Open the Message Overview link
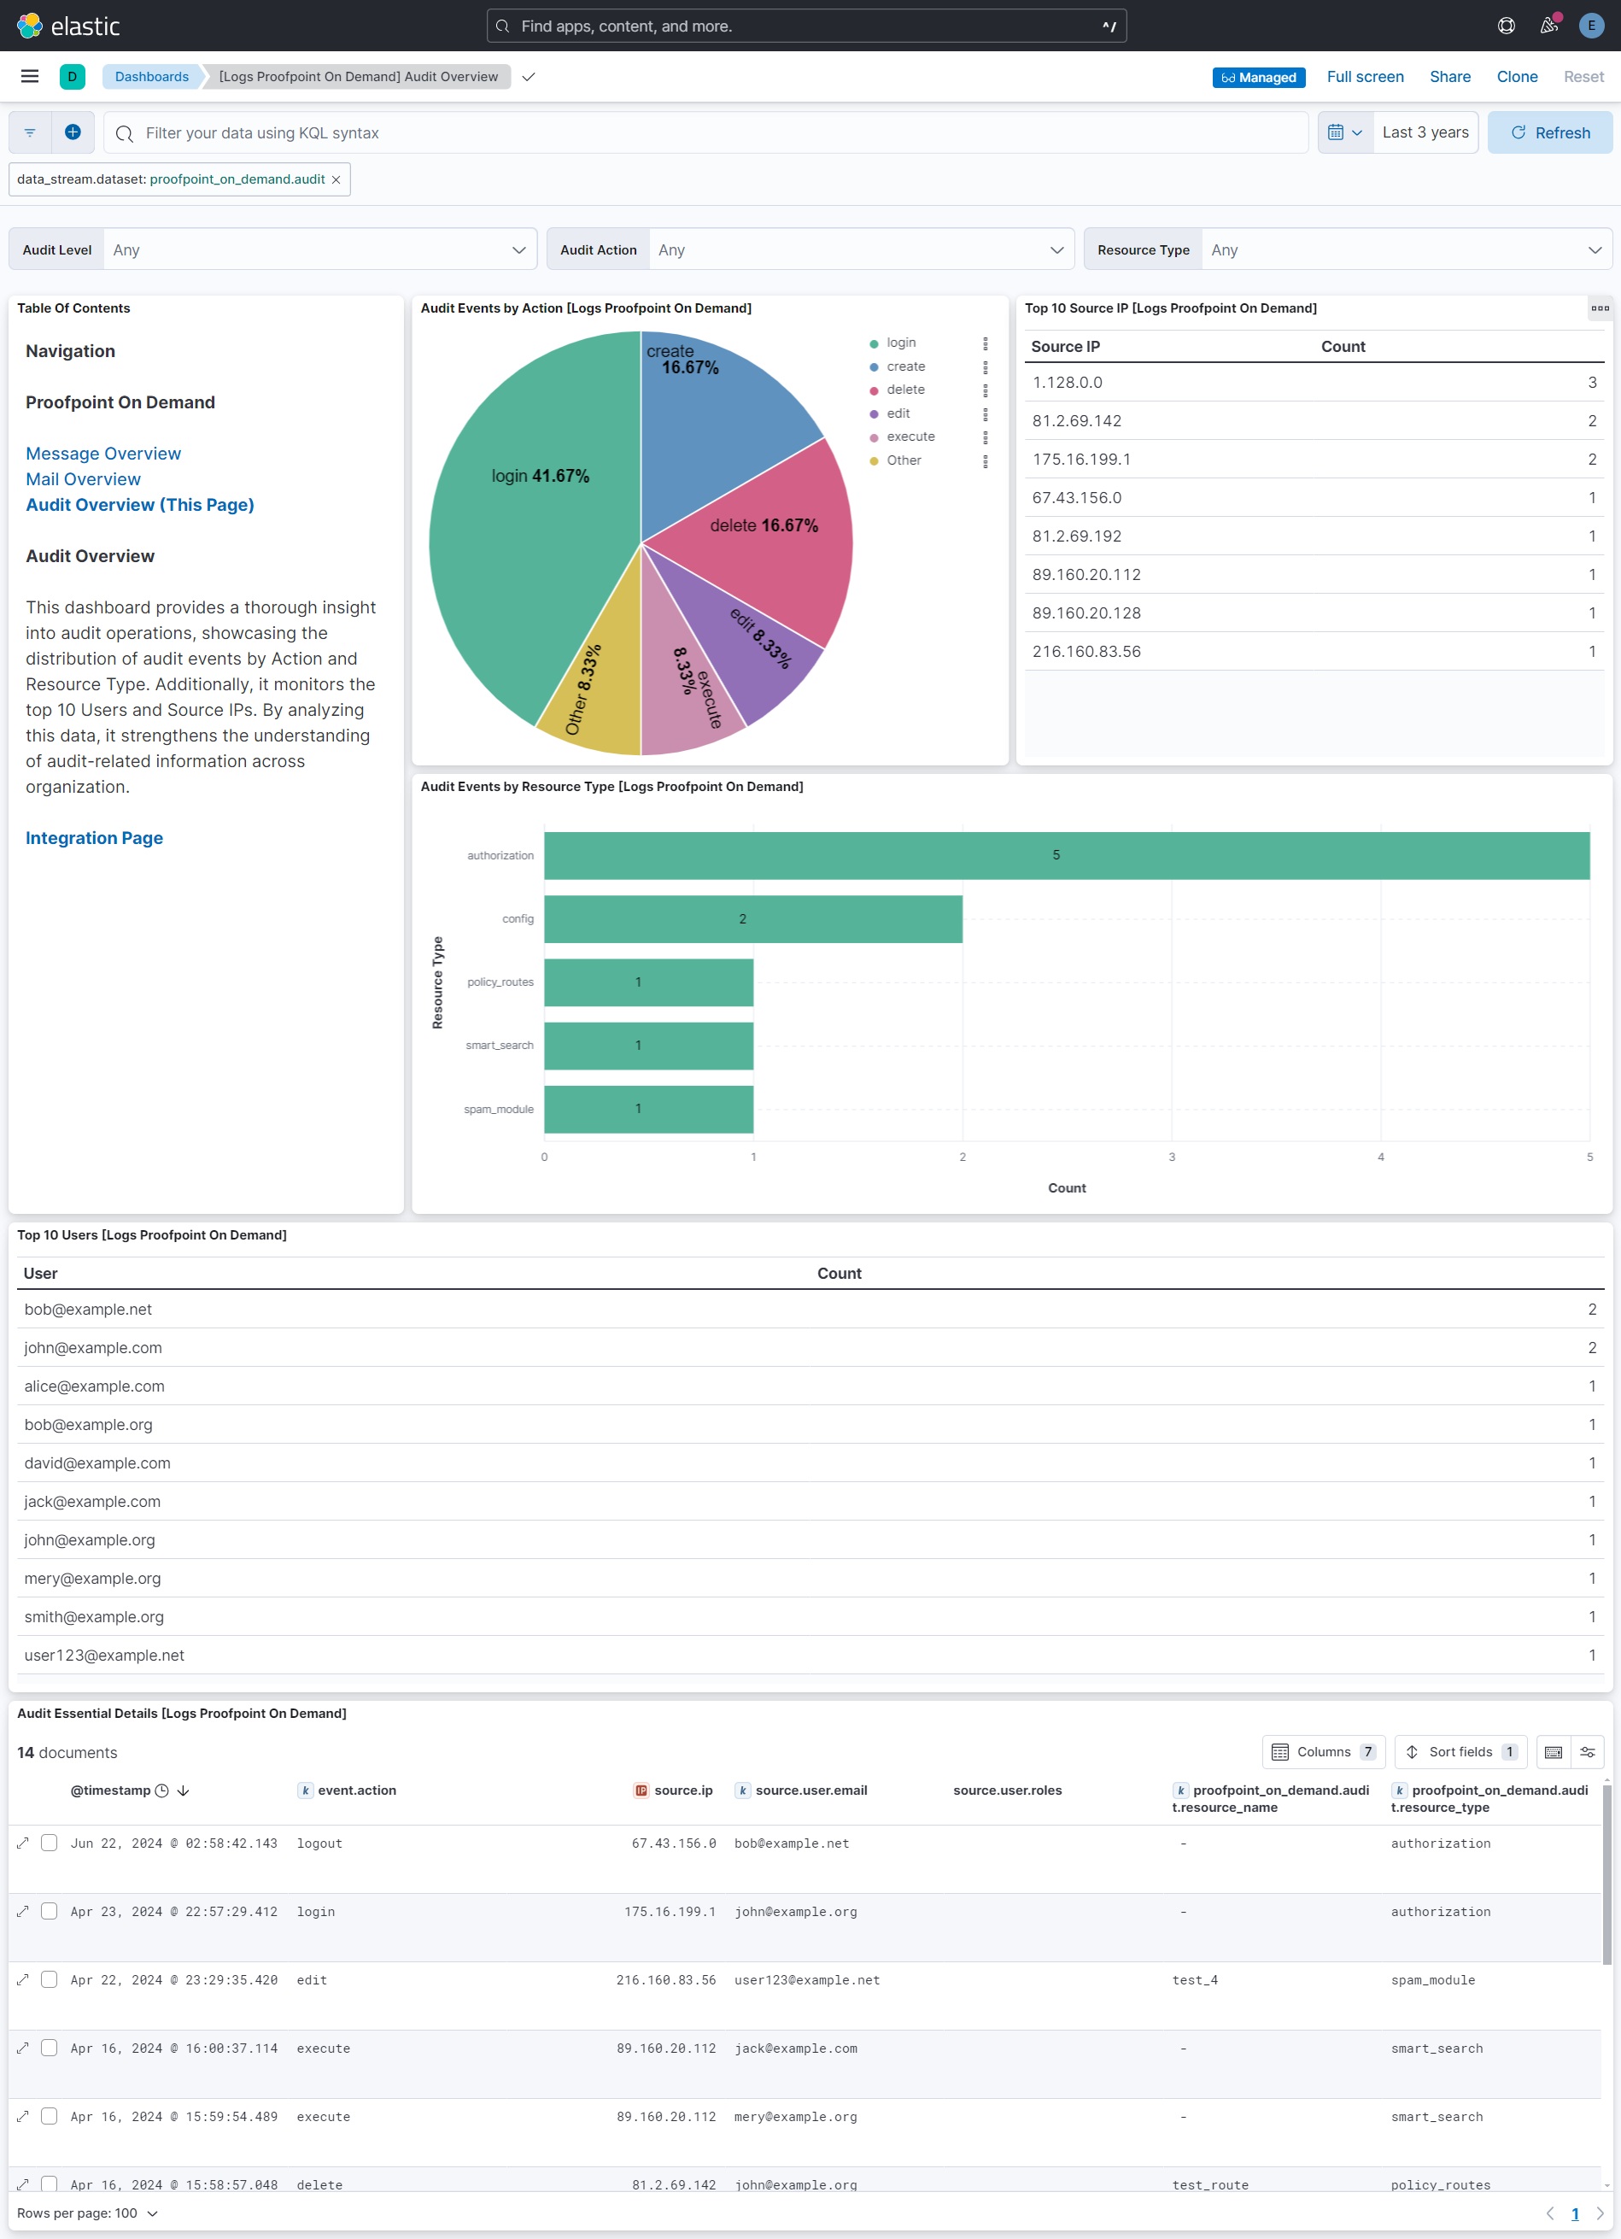This screenshot has height=2239, width=1621. (103, 454)
